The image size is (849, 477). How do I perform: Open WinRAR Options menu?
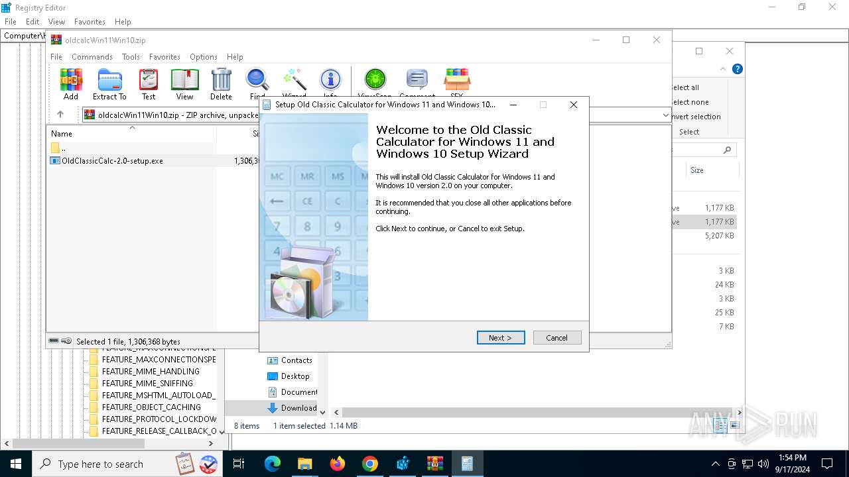(204, 57)
